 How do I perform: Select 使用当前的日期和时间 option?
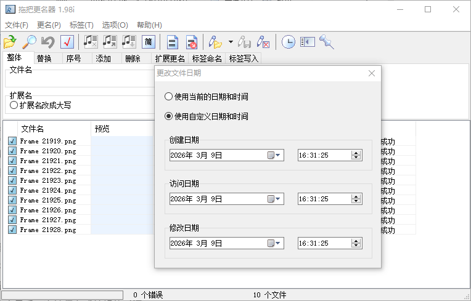pyautogui.click(x=207, y=97)
